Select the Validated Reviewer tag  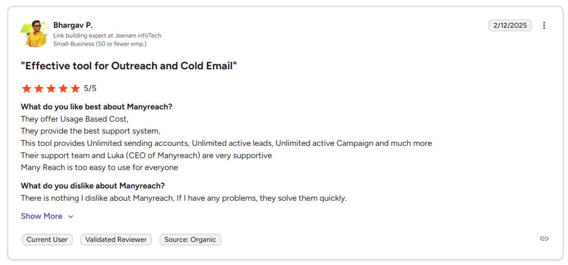click(x=116, y=239)
